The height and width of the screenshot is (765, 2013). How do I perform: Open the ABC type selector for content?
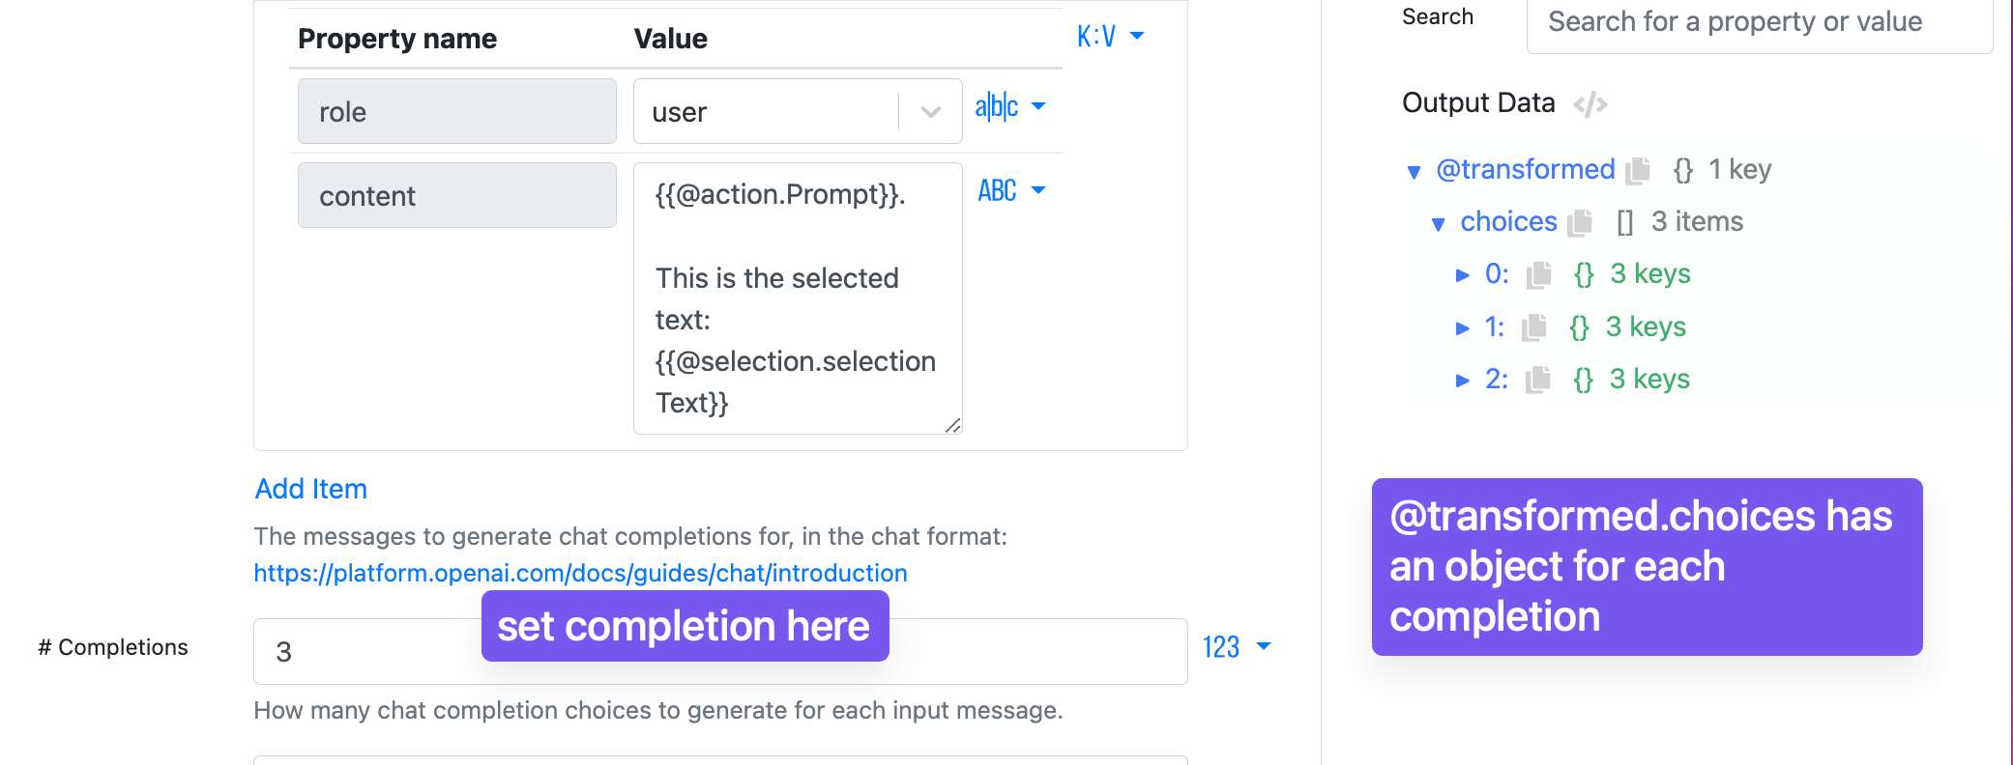click(x=1010, y=190)
